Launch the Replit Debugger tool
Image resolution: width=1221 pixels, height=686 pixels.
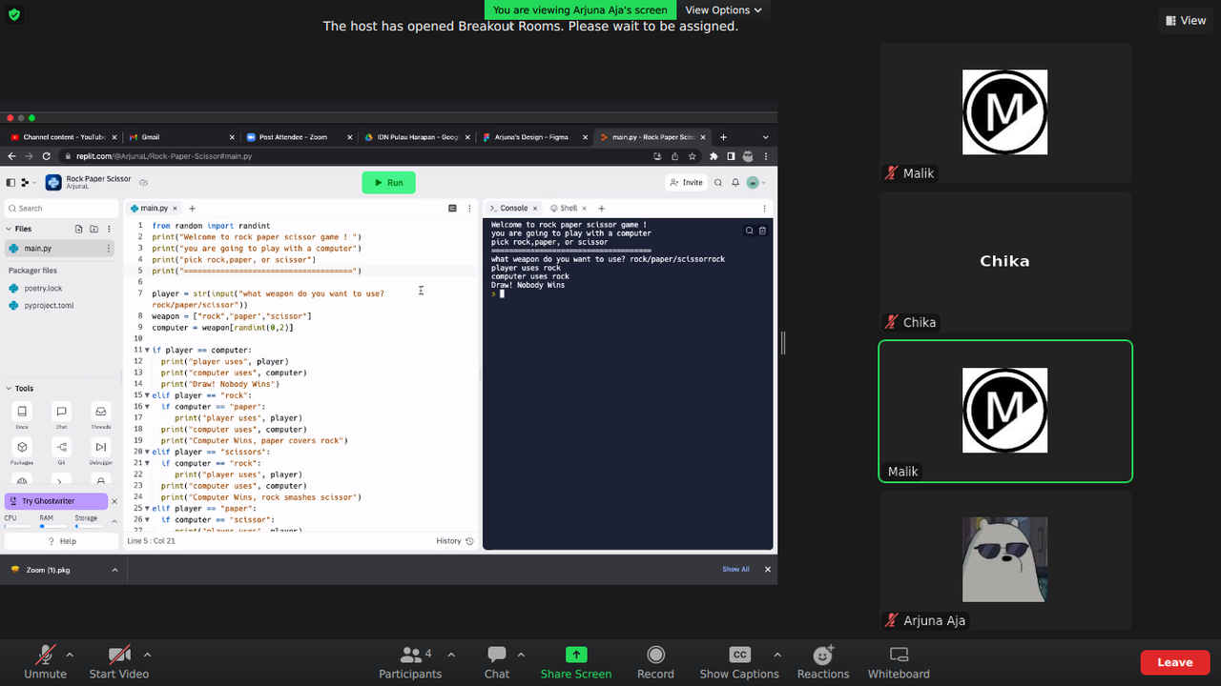(x=100, y=447)
